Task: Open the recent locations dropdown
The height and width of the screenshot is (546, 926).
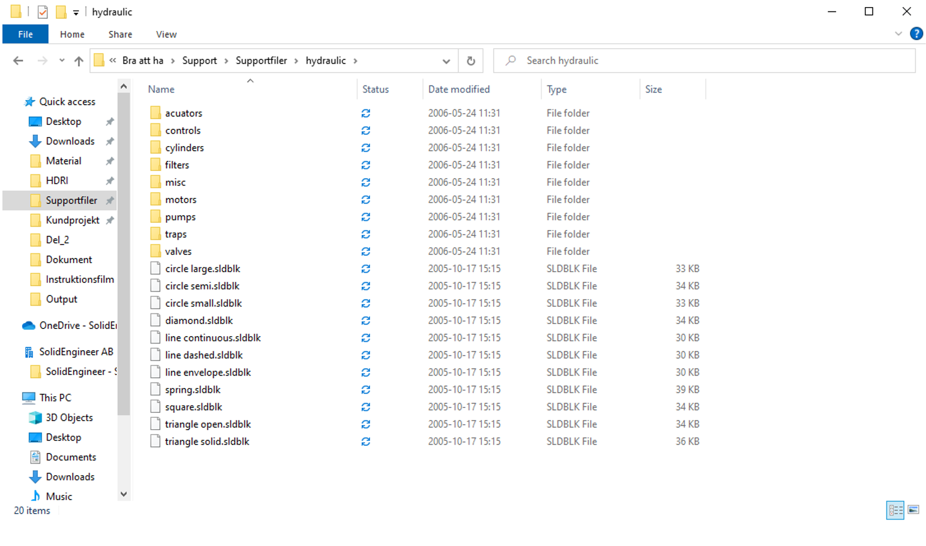Action: coord(62,61)
